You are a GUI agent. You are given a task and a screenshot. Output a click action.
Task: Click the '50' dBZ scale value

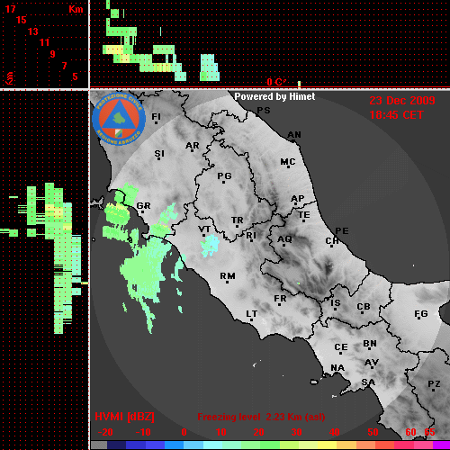[x=373, y=432]
